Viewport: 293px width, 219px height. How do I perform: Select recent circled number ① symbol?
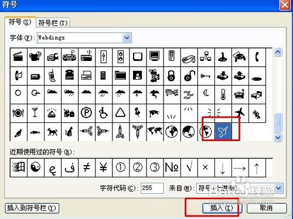point(121,167)
